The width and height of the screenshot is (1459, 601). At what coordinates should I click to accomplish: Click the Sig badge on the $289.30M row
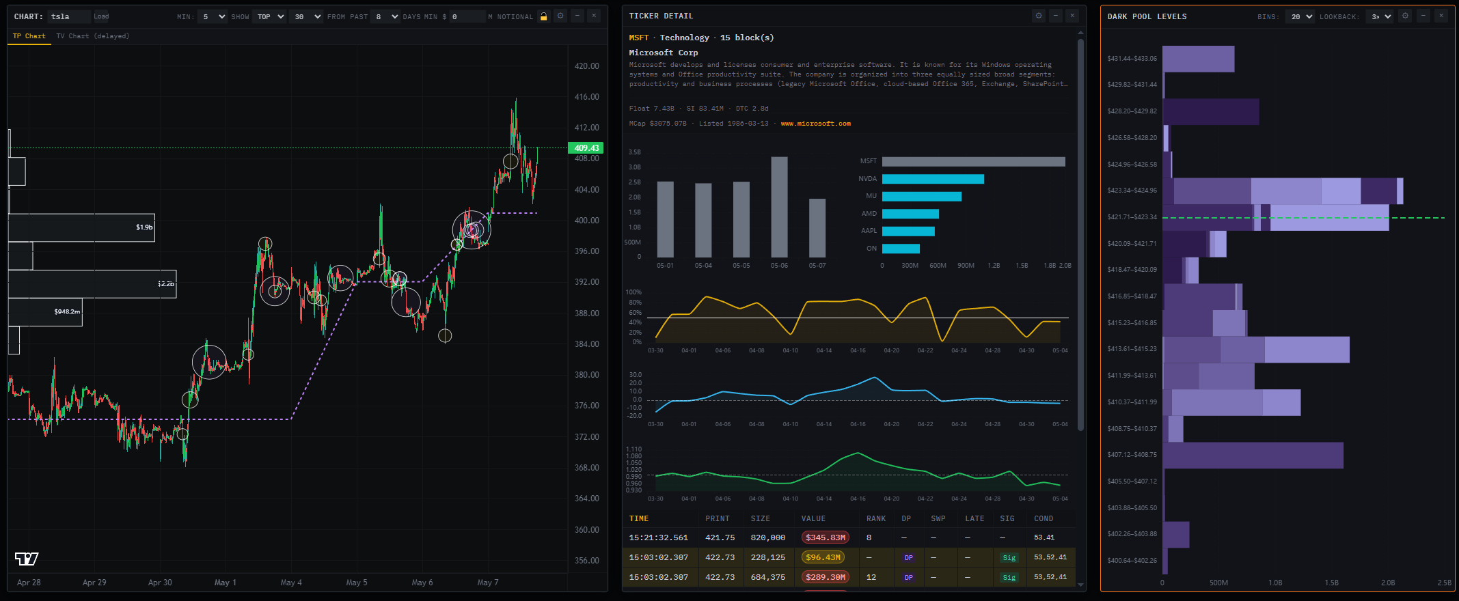[1009, 578]
